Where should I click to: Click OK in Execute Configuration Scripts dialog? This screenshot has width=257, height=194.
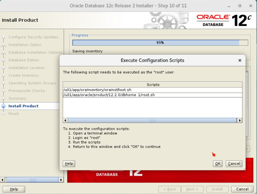(x=217, y=164)
